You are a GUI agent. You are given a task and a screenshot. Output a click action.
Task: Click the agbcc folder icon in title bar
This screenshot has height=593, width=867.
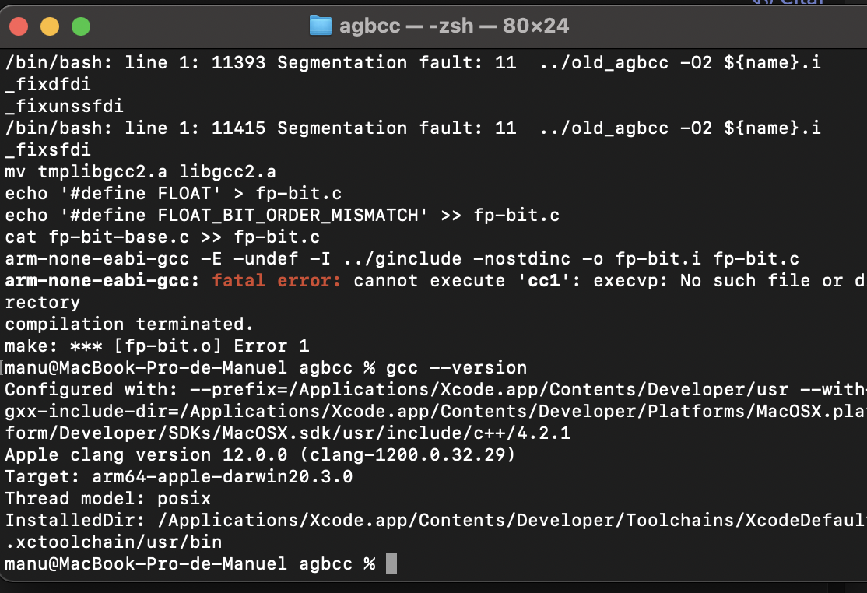(x=320, y=26)
